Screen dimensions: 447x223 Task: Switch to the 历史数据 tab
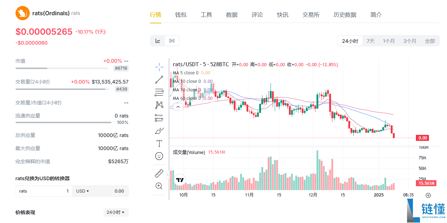pos(345,15)
